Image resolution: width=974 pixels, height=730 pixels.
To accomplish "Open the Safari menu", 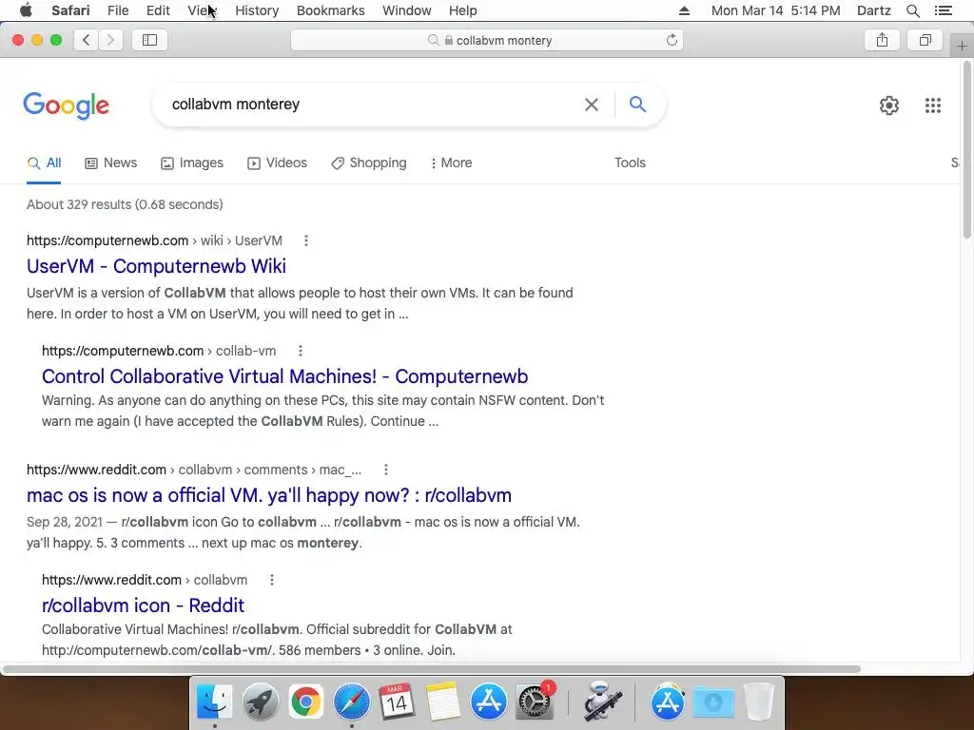I will [70, 10].
